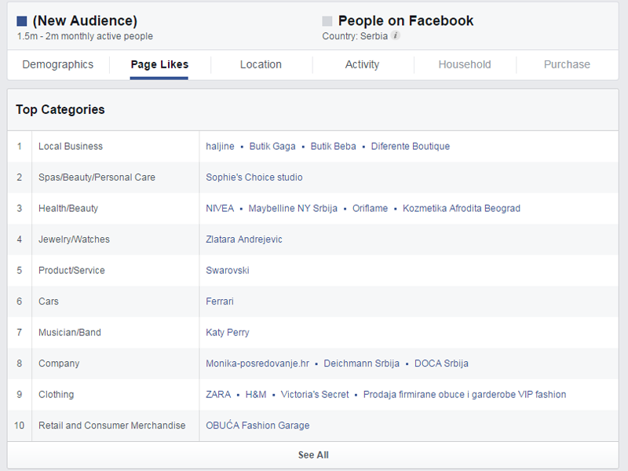Open the Oriflame page link
This screenshot has width=628, height=471.
click(370, 208)
